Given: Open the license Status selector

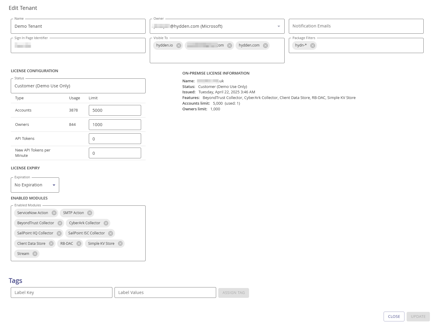Looking at the screenshot, I should click(78, 86).
